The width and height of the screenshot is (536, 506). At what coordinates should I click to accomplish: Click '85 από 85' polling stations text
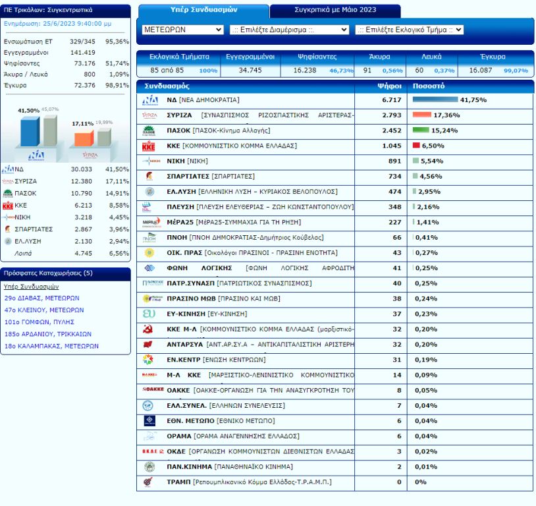(167, 70)
